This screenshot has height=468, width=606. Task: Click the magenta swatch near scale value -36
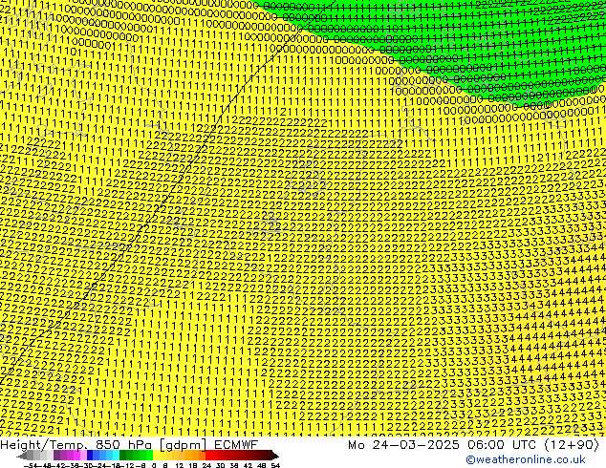pos(76,455)
